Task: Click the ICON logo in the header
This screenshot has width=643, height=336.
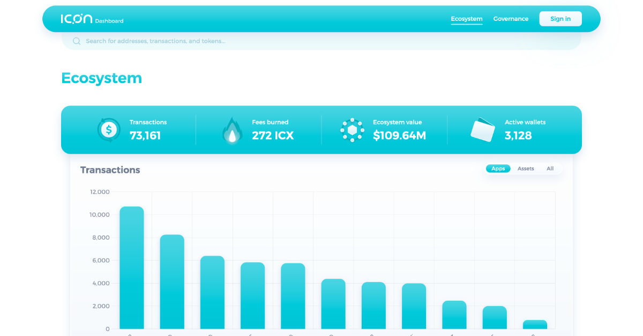Action: coord(76,19)
